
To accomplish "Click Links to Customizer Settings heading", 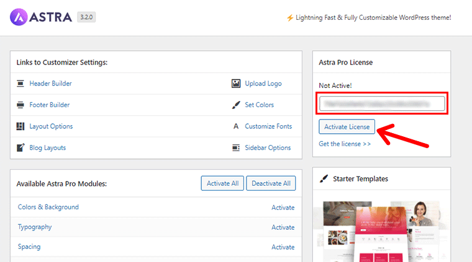I will coord(61,63).
